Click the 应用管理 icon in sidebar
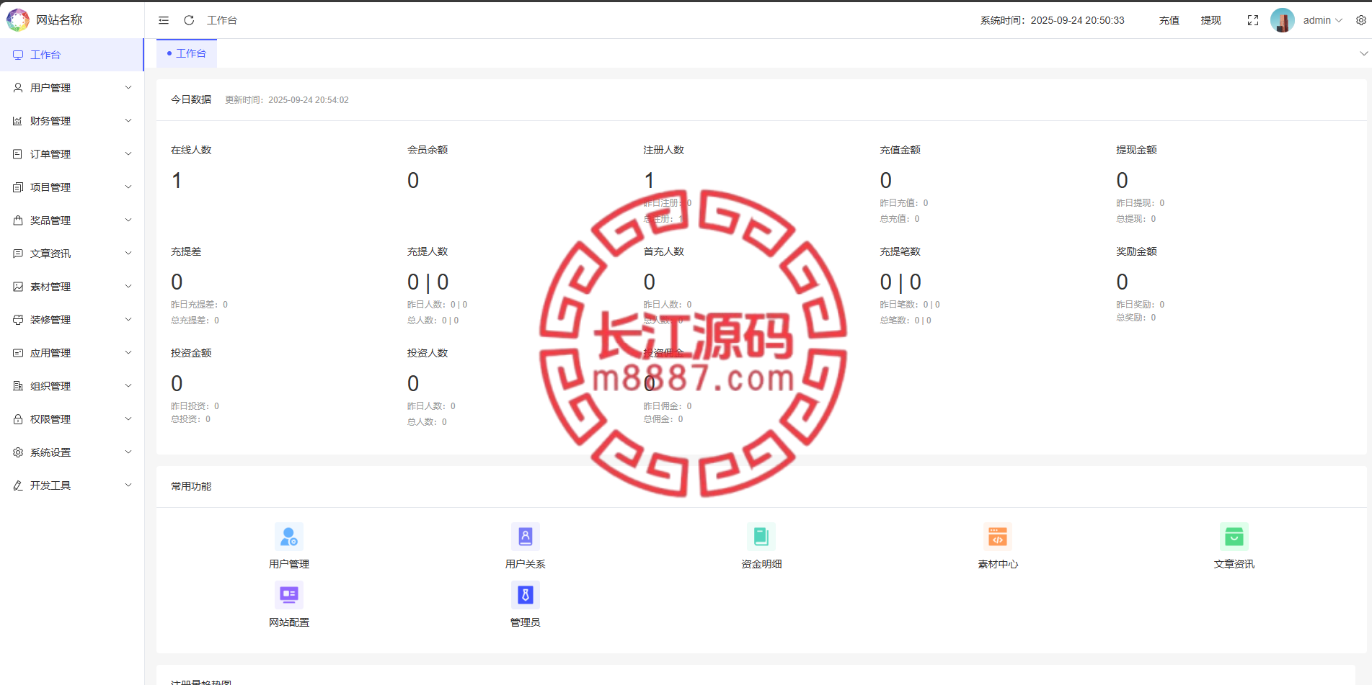This screenshot has height=685, width=1372. 18,353
